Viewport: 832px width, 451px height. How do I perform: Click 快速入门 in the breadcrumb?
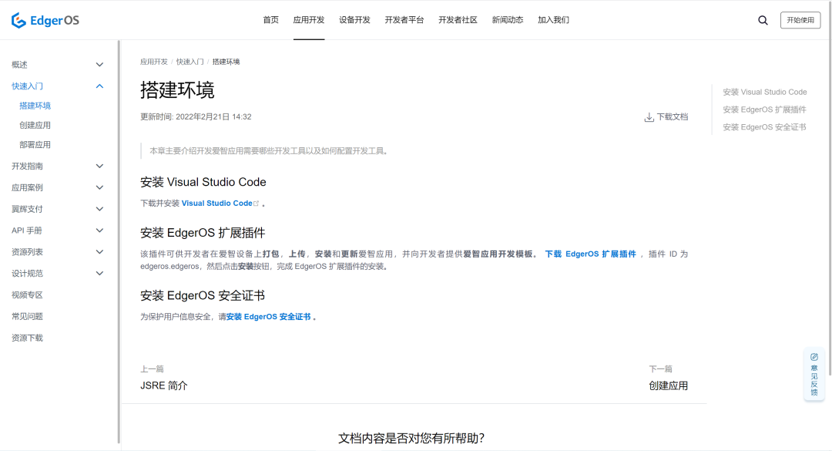(190, 62)
